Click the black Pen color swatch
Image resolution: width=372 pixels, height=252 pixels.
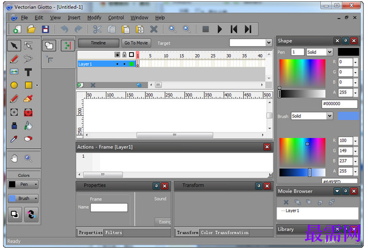pos(349,52)
